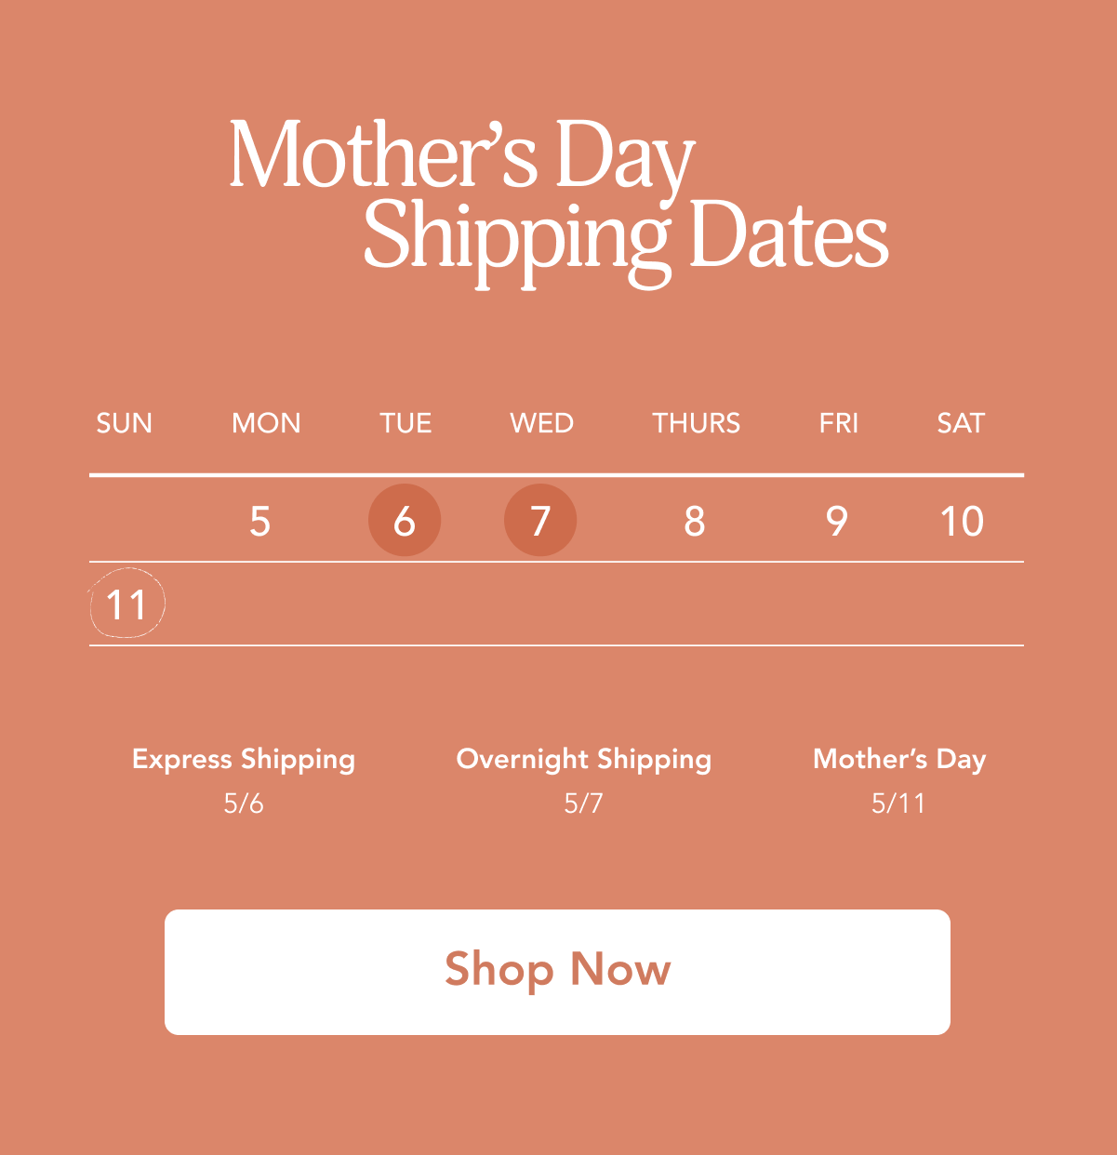Click the TUE column header
Image resolution: width=1117 pixels, height=1155 pixels.
tap(406, 423)
